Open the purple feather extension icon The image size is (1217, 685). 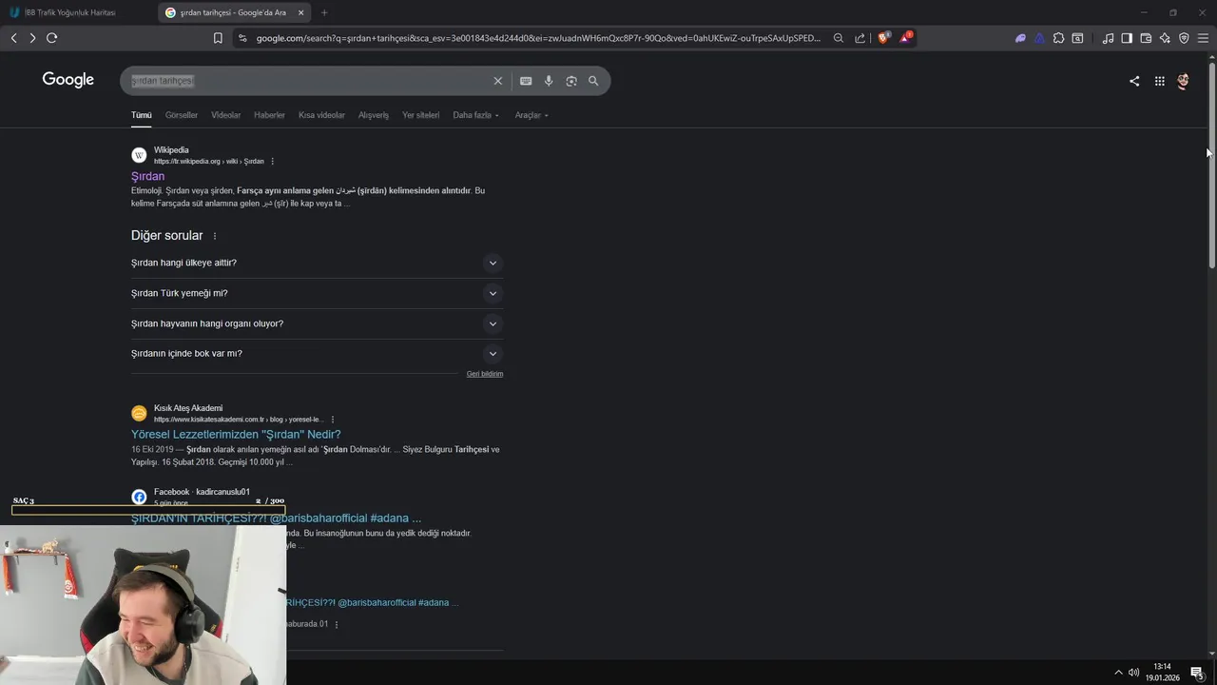click(x=1021, y=38)
